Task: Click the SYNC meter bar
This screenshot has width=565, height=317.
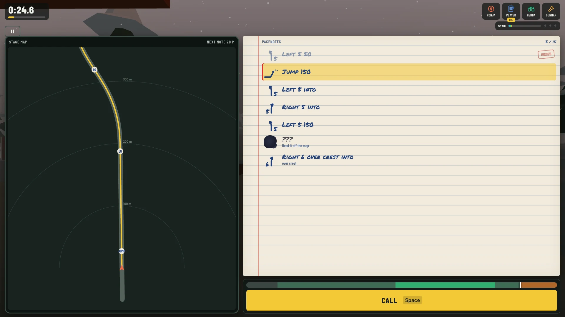Action: click(x=525, y=26)
